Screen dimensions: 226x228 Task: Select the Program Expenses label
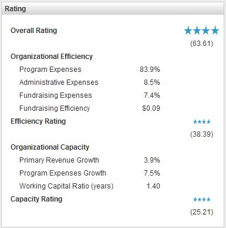point(50,70)
